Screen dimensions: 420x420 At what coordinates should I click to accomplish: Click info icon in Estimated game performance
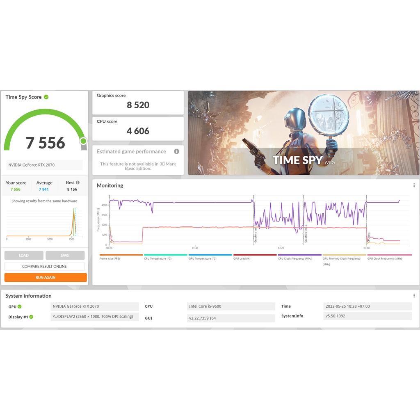(x=176, y=151)
